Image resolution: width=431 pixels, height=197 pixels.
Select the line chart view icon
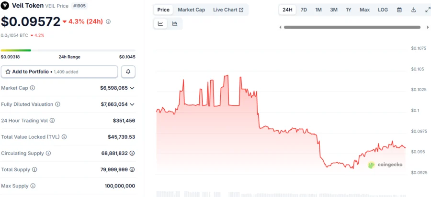pyautogui.click(x=160, y=23)
